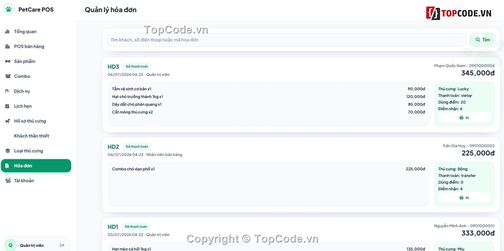Viewport: 504px width, 251px height.
Task: Click line item Tắm vệ sinh cơ bản x1
Action: coord(132,89)
